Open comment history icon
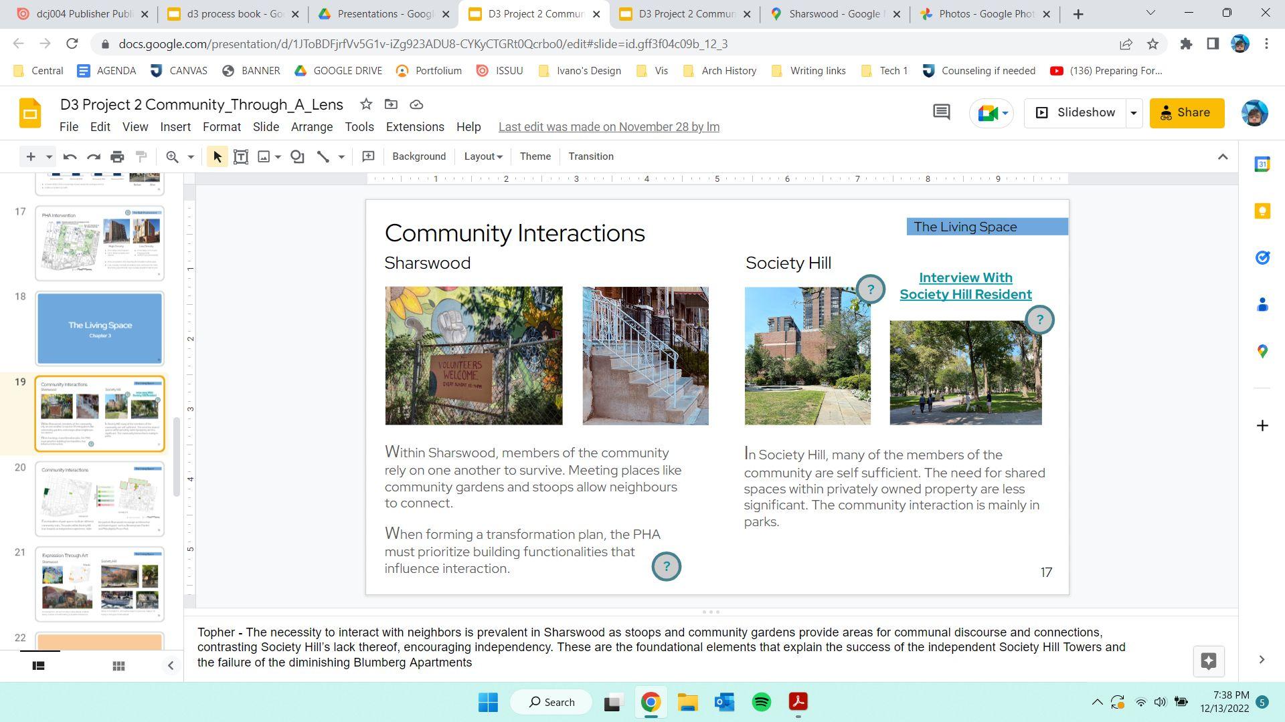 [941, 112]
